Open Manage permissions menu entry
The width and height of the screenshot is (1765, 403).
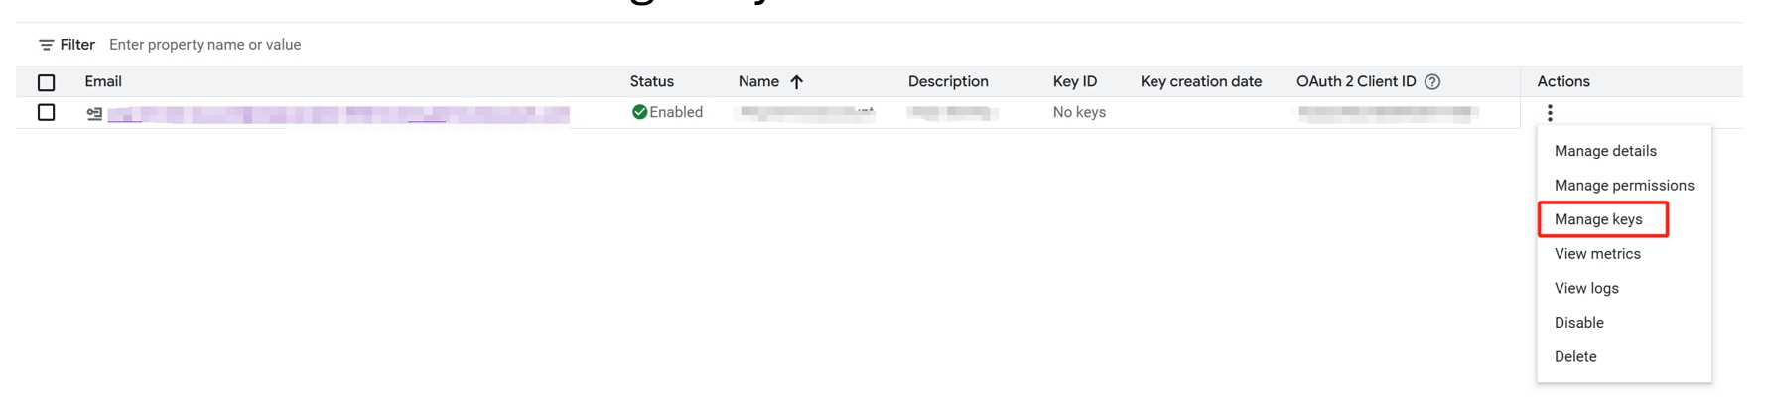1624,186
